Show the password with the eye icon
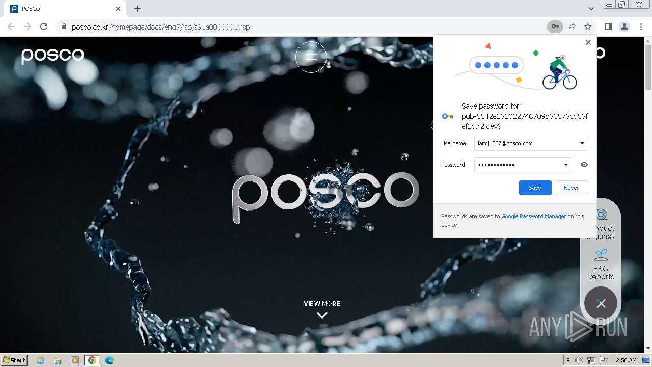The image size is (652, 367). click(x=584, y=165)
